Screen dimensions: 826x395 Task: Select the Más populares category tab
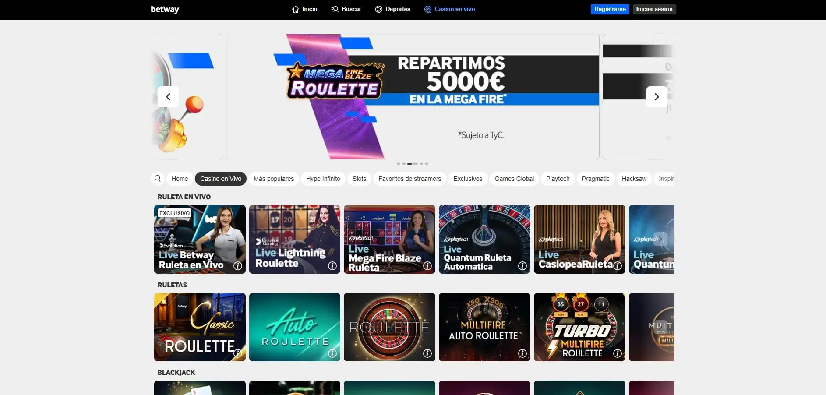274,179
